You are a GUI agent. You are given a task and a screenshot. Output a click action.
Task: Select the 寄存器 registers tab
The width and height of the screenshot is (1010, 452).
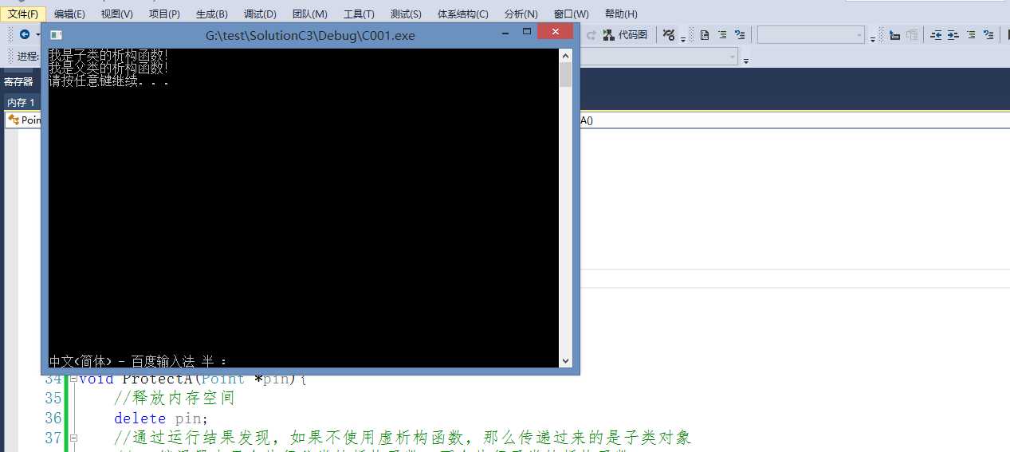click(18, 81)
